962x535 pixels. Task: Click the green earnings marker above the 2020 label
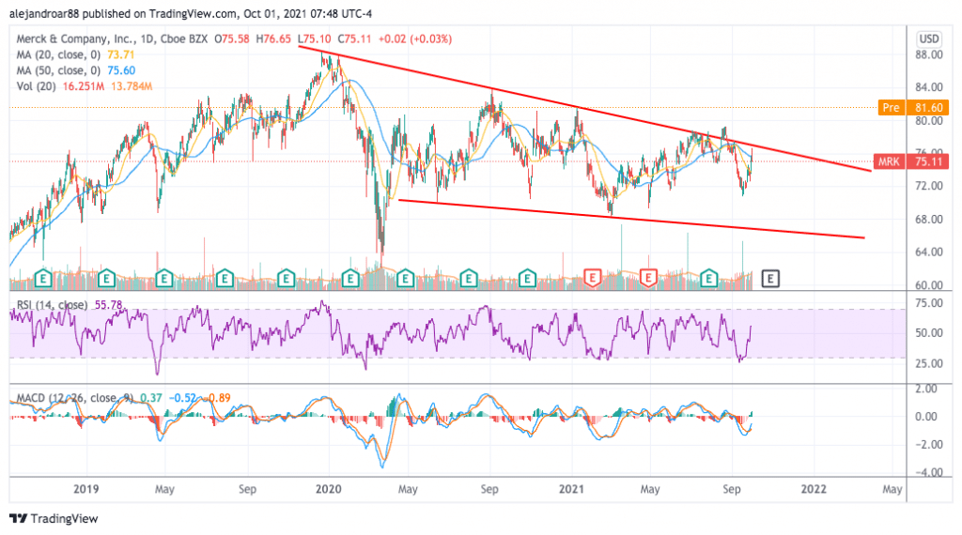[350, 278]
